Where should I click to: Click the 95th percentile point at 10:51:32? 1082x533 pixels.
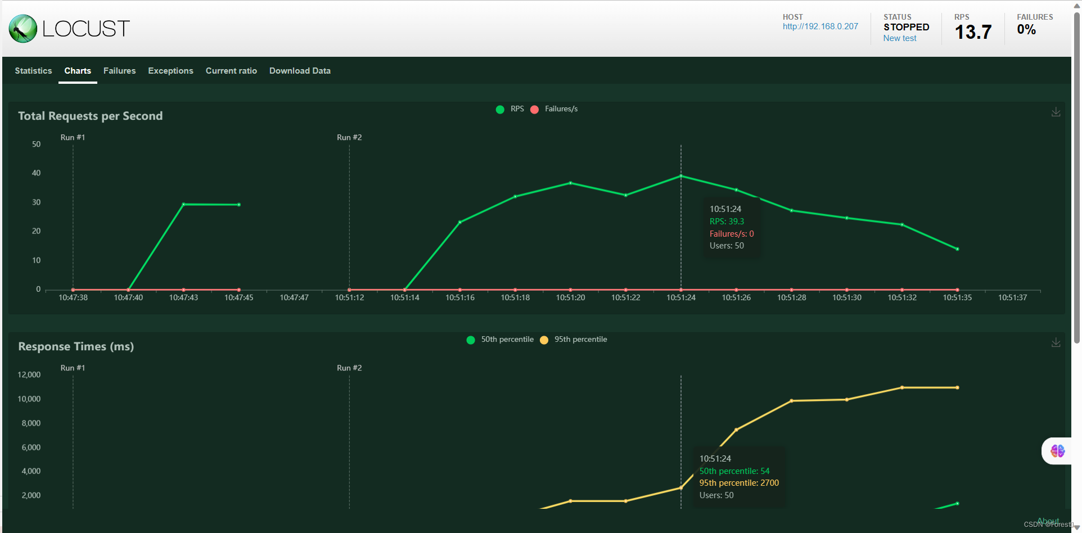pyautogui.click(x=902, y=387)
